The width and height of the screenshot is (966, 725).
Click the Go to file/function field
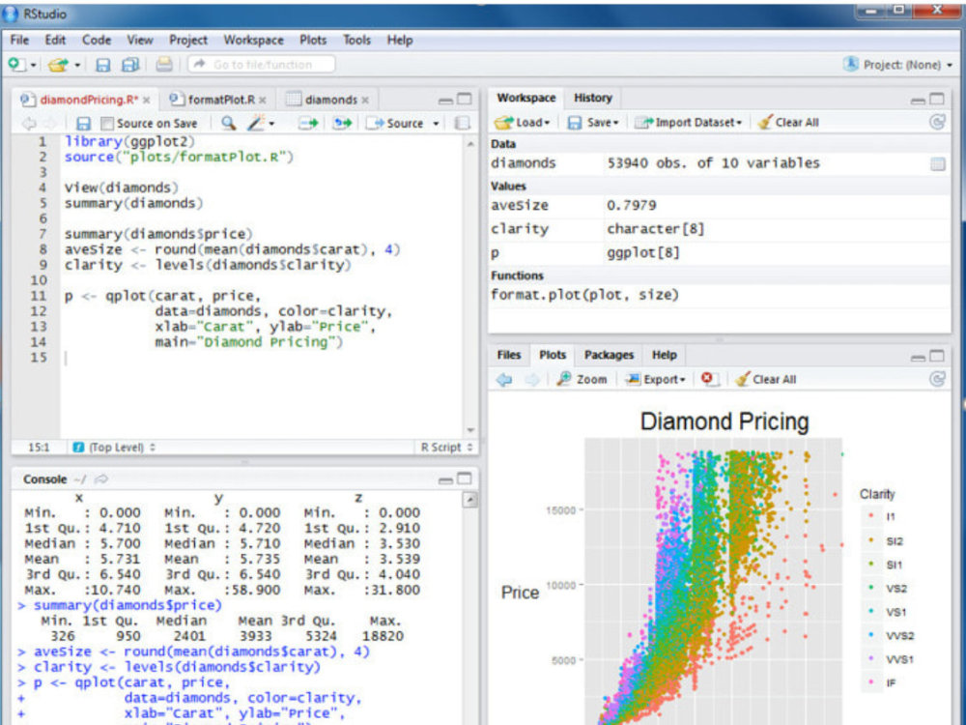[262, 64]
